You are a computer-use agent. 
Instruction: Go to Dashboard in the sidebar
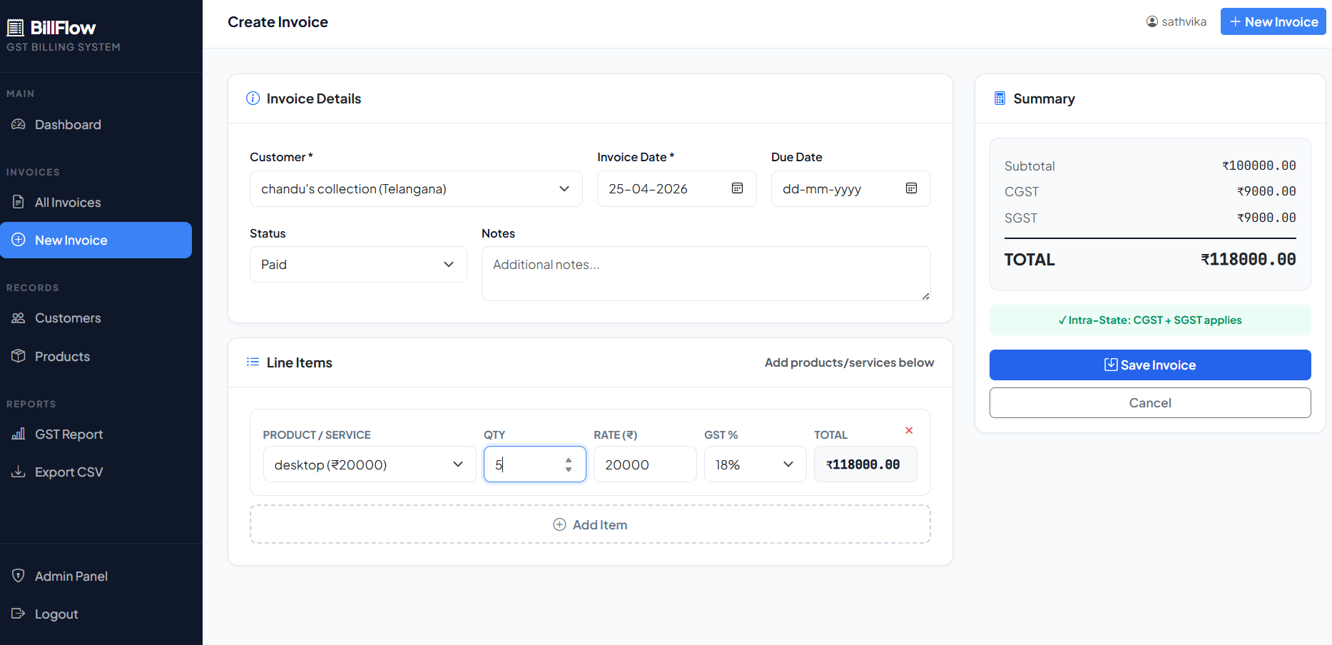(96, 124)
